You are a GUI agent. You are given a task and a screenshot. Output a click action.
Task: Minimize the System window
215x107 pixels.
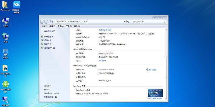[155, 18]
